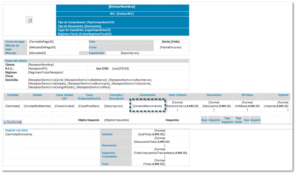Click the [FormaDePago33] placeholder
Screen dimensions: 296x174
41,42
